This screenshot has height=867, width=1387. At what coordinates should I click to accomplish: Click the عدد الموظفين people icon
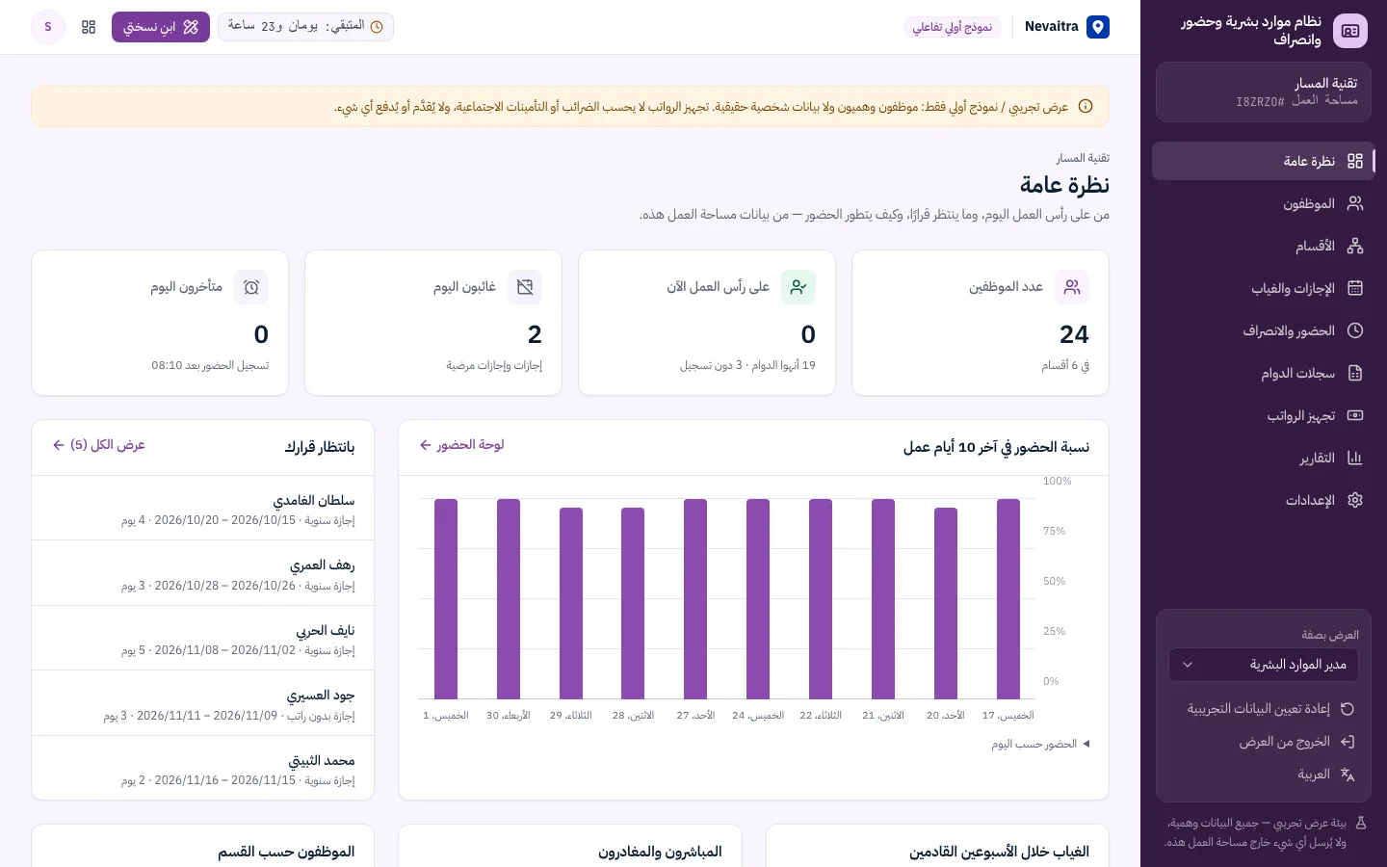[1072, 287]
